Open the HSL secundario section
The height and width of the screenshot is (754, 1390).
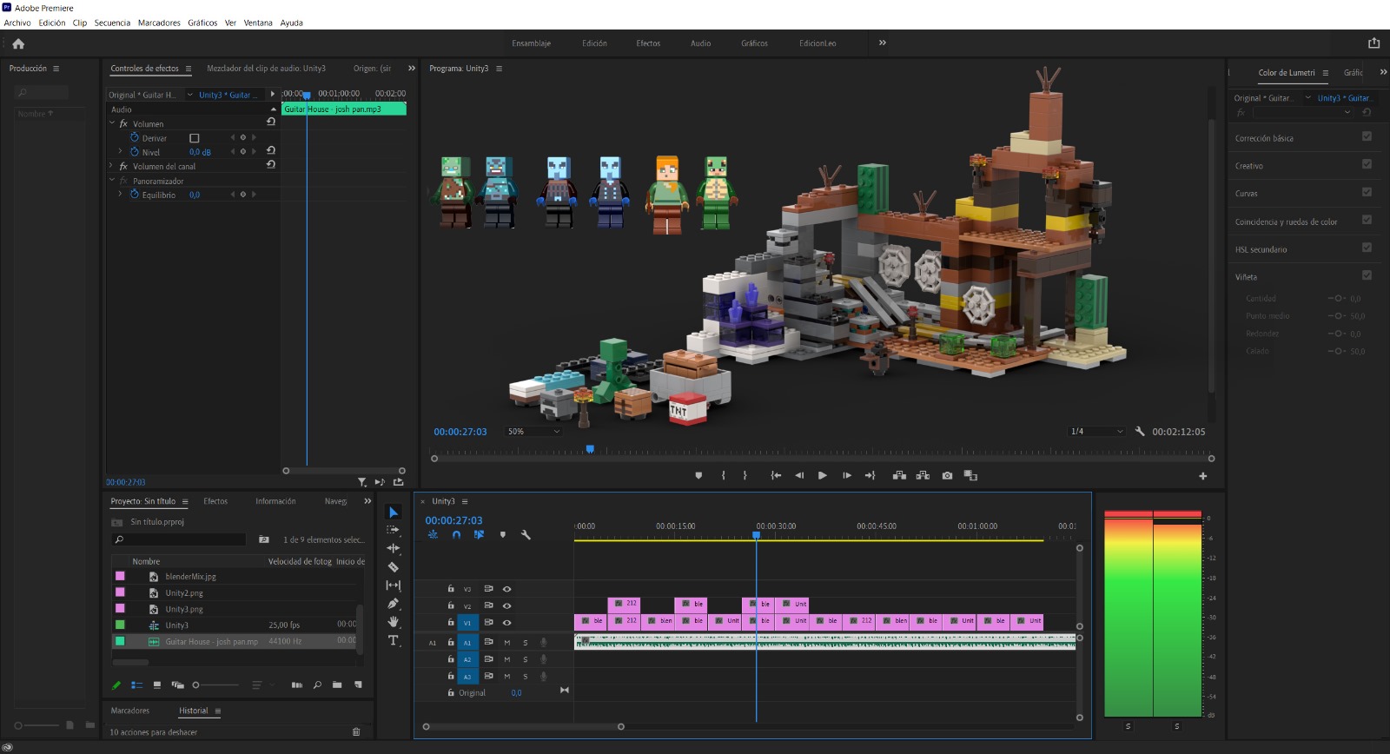[x=1261, y=249]
